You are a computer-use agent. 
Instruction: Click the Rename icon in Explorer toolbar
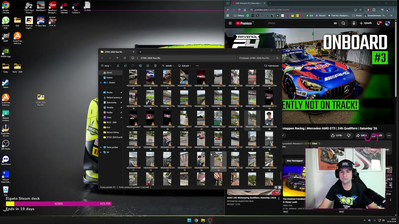pyautogui.click(x=140, y=66)
